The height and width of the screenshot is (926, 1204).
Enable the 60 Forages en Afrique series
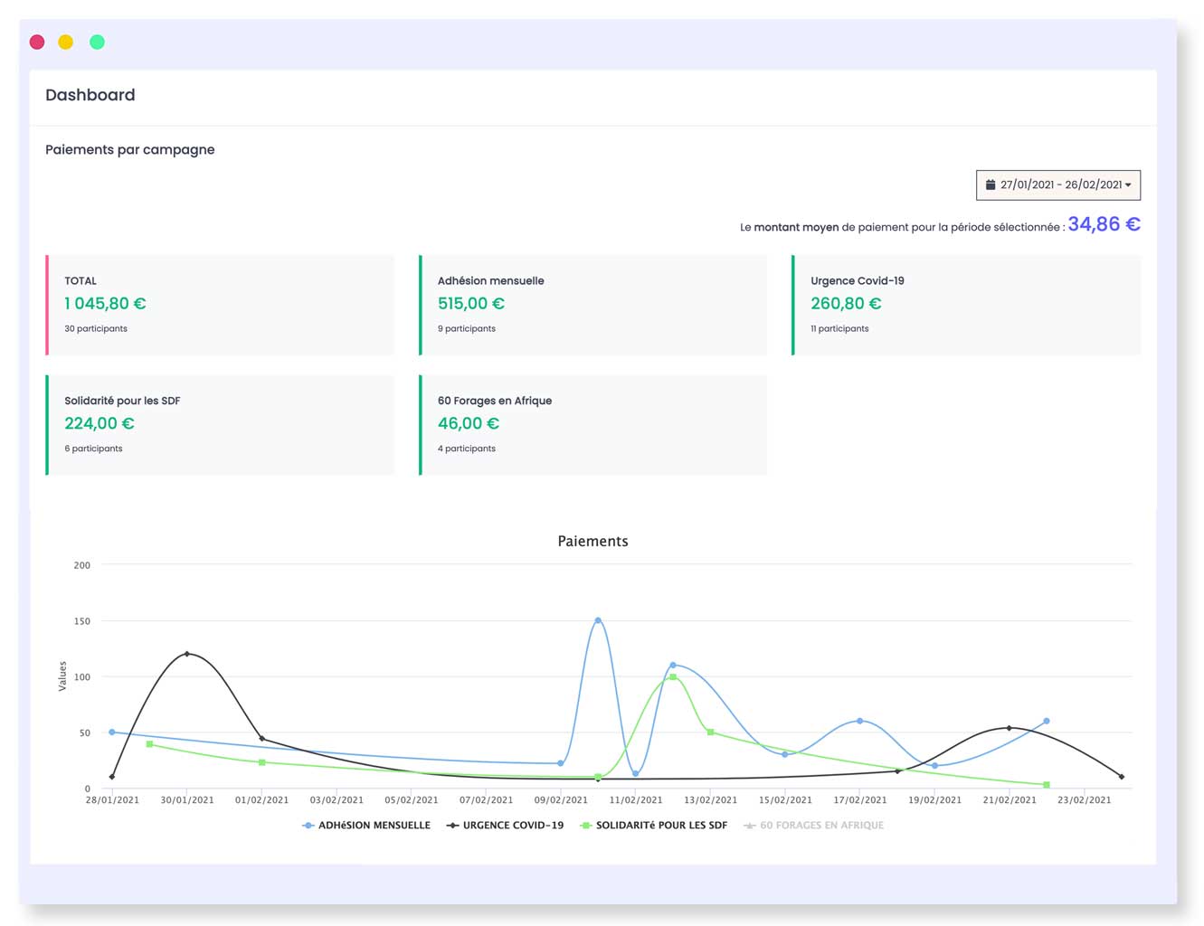click(x=814, y=825)
